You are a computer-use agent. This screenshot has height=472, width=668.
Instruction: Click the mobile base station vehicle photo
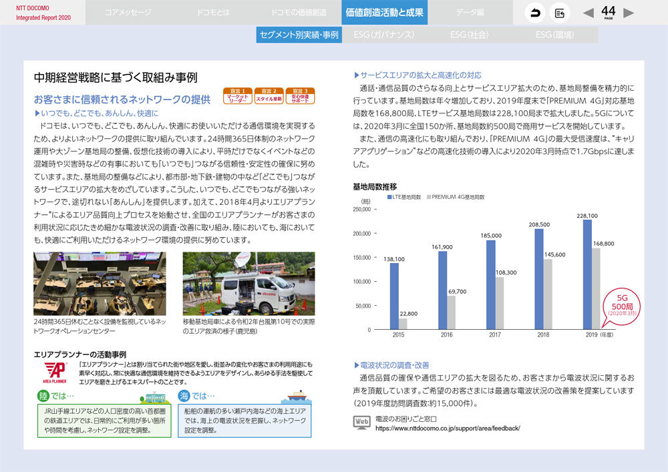click(x=248, y=283)
